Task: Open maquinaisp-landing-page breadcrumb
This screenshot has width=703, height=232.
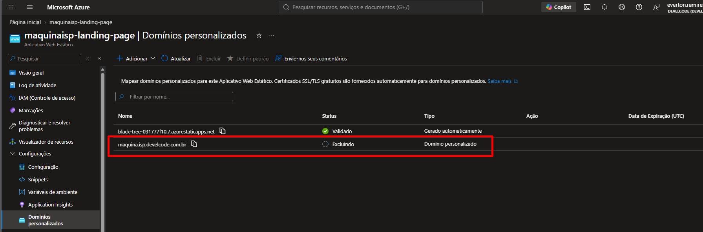Action: point(81,22)
